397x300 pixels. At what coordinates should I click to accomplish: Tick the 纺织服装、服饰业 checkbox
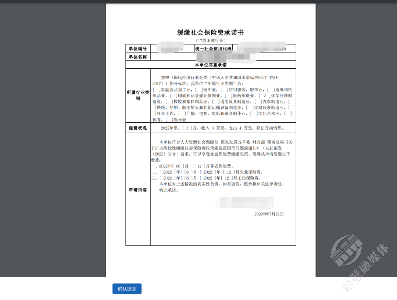[x=224, y=90]
